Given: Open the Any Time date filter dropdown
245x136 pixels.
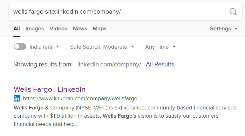Looking at the screenshot, I should click(x=160, y=47).
